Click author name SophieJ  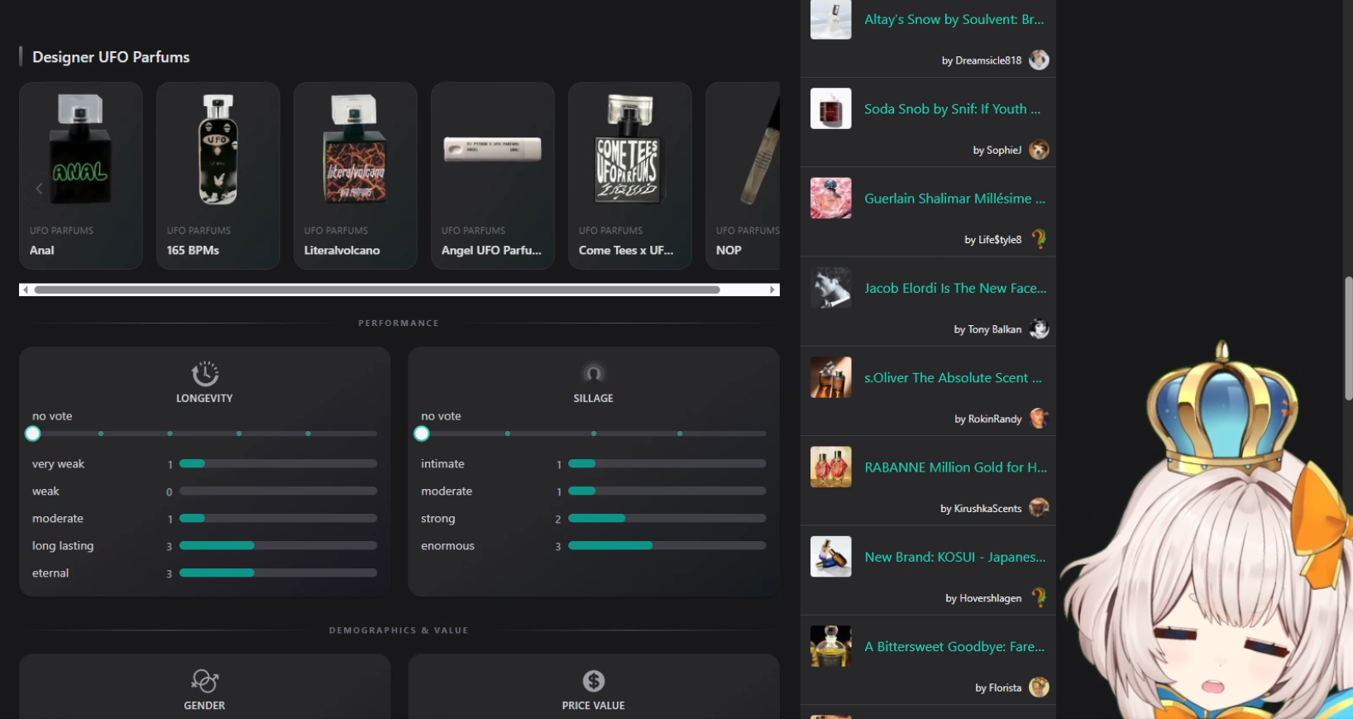click(1004, 151)
